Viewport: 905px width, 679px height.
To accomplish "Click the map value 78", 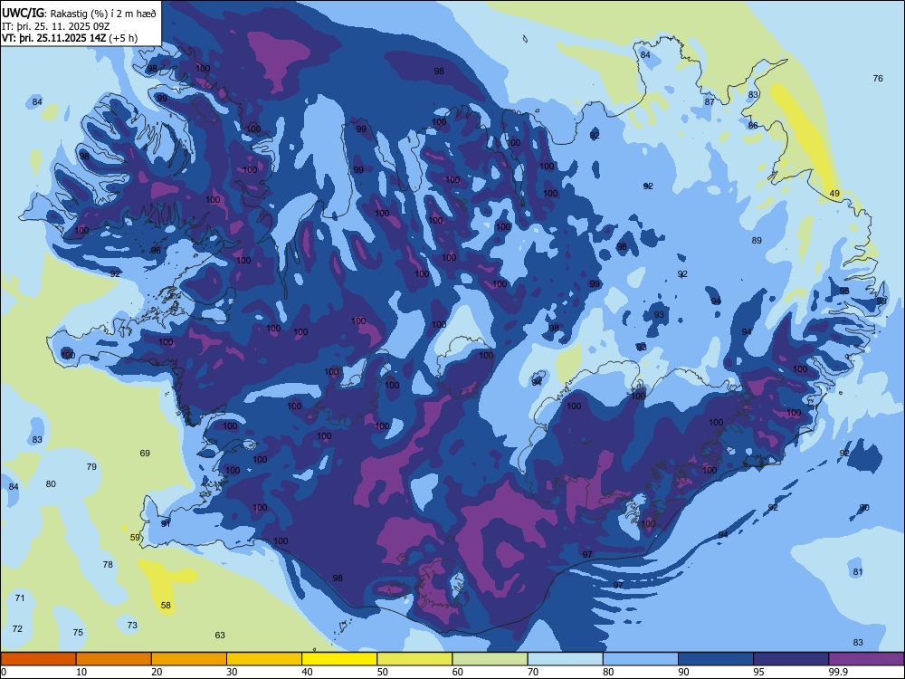I will coord(108,564).
